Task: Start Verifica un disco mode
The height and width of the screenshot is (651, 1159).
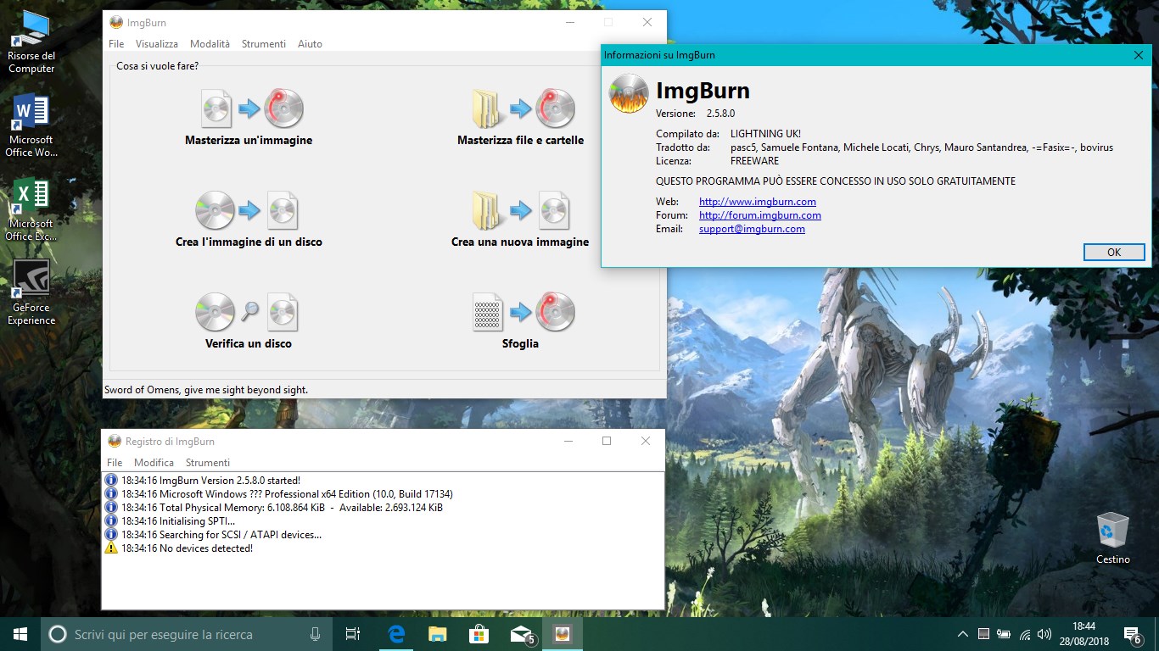Action: pyautogui.click(x=249, y=321)
